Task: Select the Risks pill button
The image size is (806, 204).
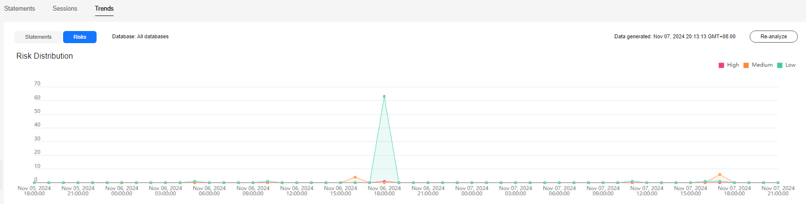Action: (80, 37)
